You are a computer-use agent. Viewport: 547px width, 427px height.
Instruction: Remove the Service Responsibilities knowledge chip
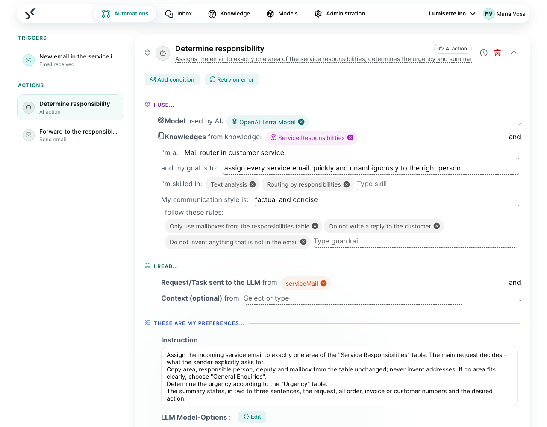[350, 137]
